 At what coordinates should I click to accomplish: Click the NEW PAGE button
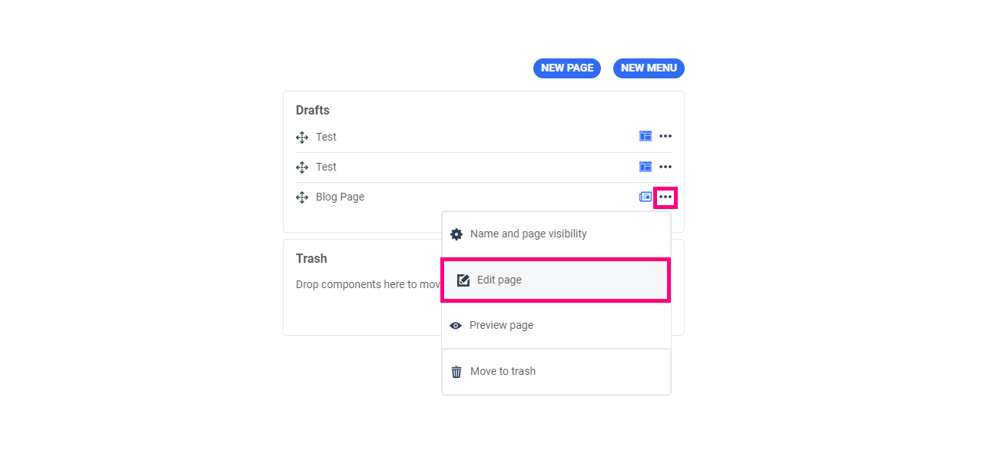567,68
